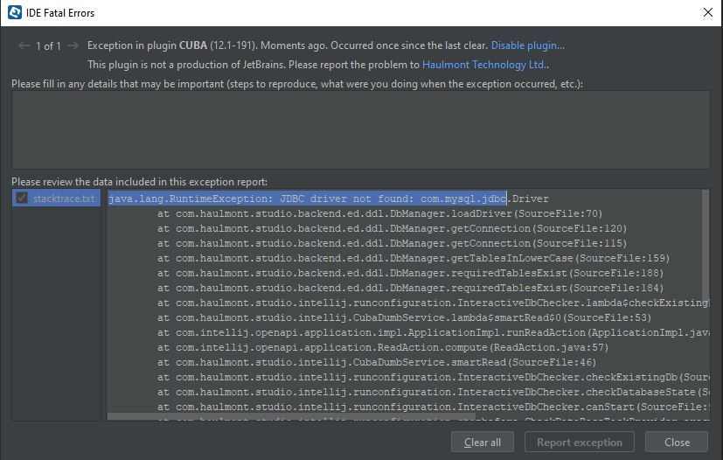723x460 pixels.
Task: Click the InteractiveDbChecker.lambda$checkExisting line
Action: coord(433,303)
